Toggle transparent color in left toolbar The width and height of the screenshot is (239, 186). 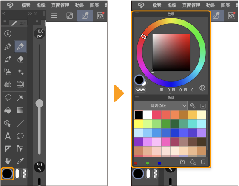pos(24,174)
